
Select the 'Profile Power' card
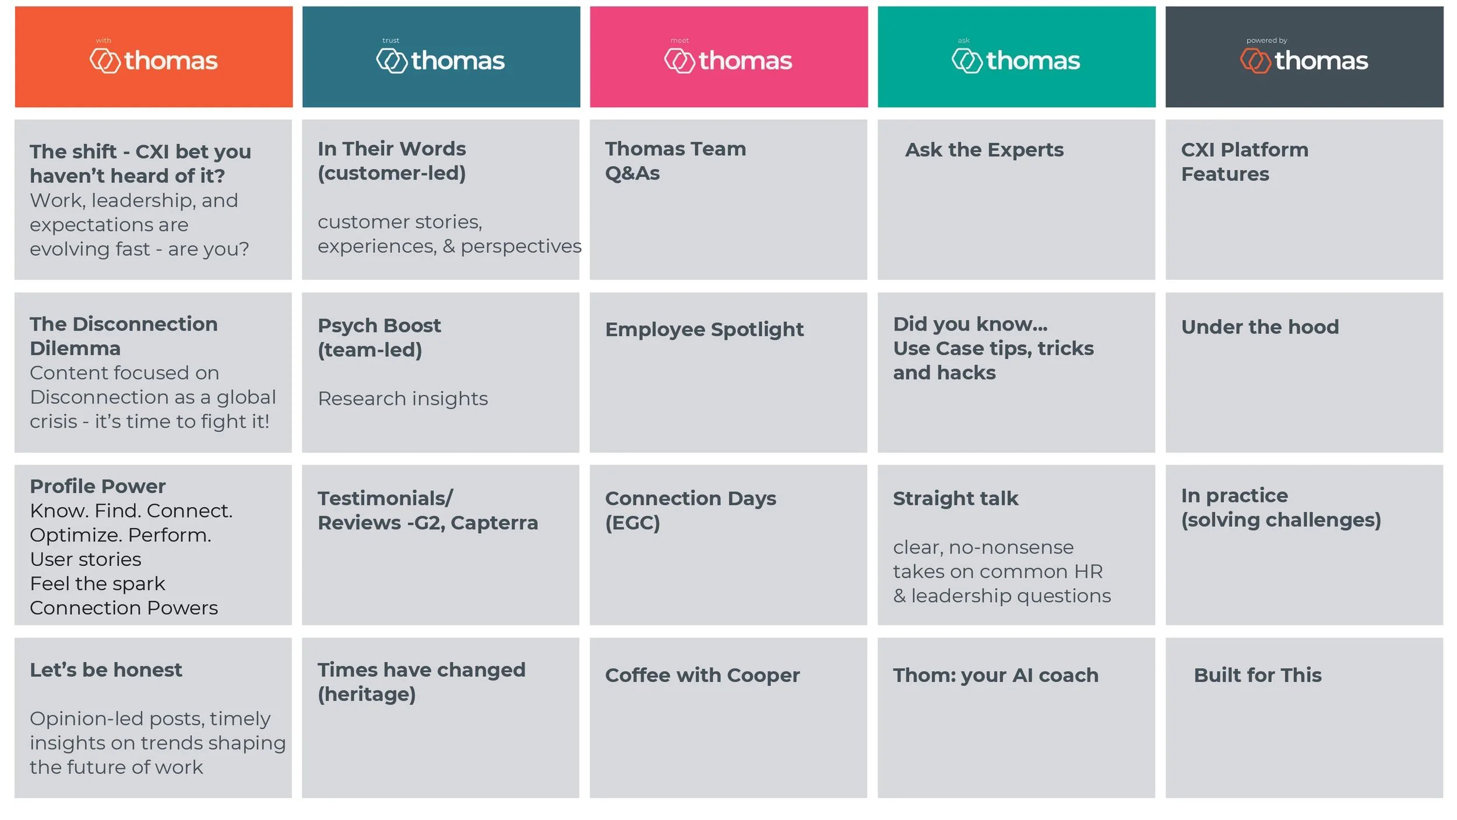coord(153,545)
